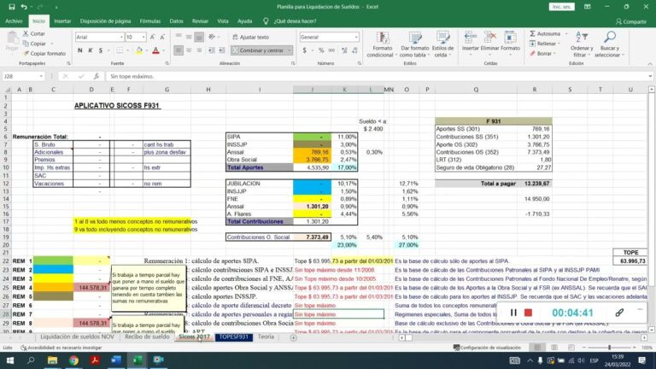Image resolution: width=656 pixels, height=369 pixels.
Task: Open the font size dropdown showing 10
Action: point(143,38)
